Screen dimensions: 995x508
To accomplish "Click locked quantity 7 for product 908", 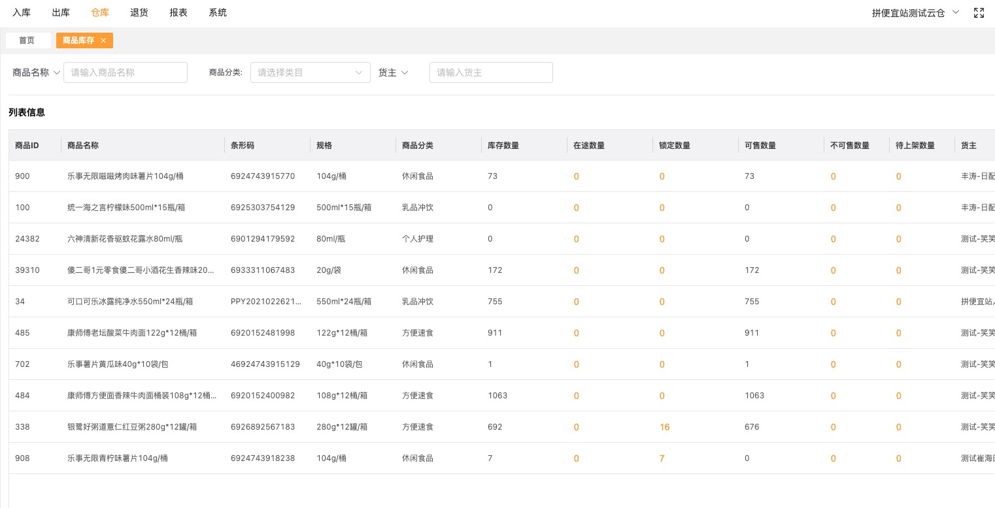I will (662, 458).
